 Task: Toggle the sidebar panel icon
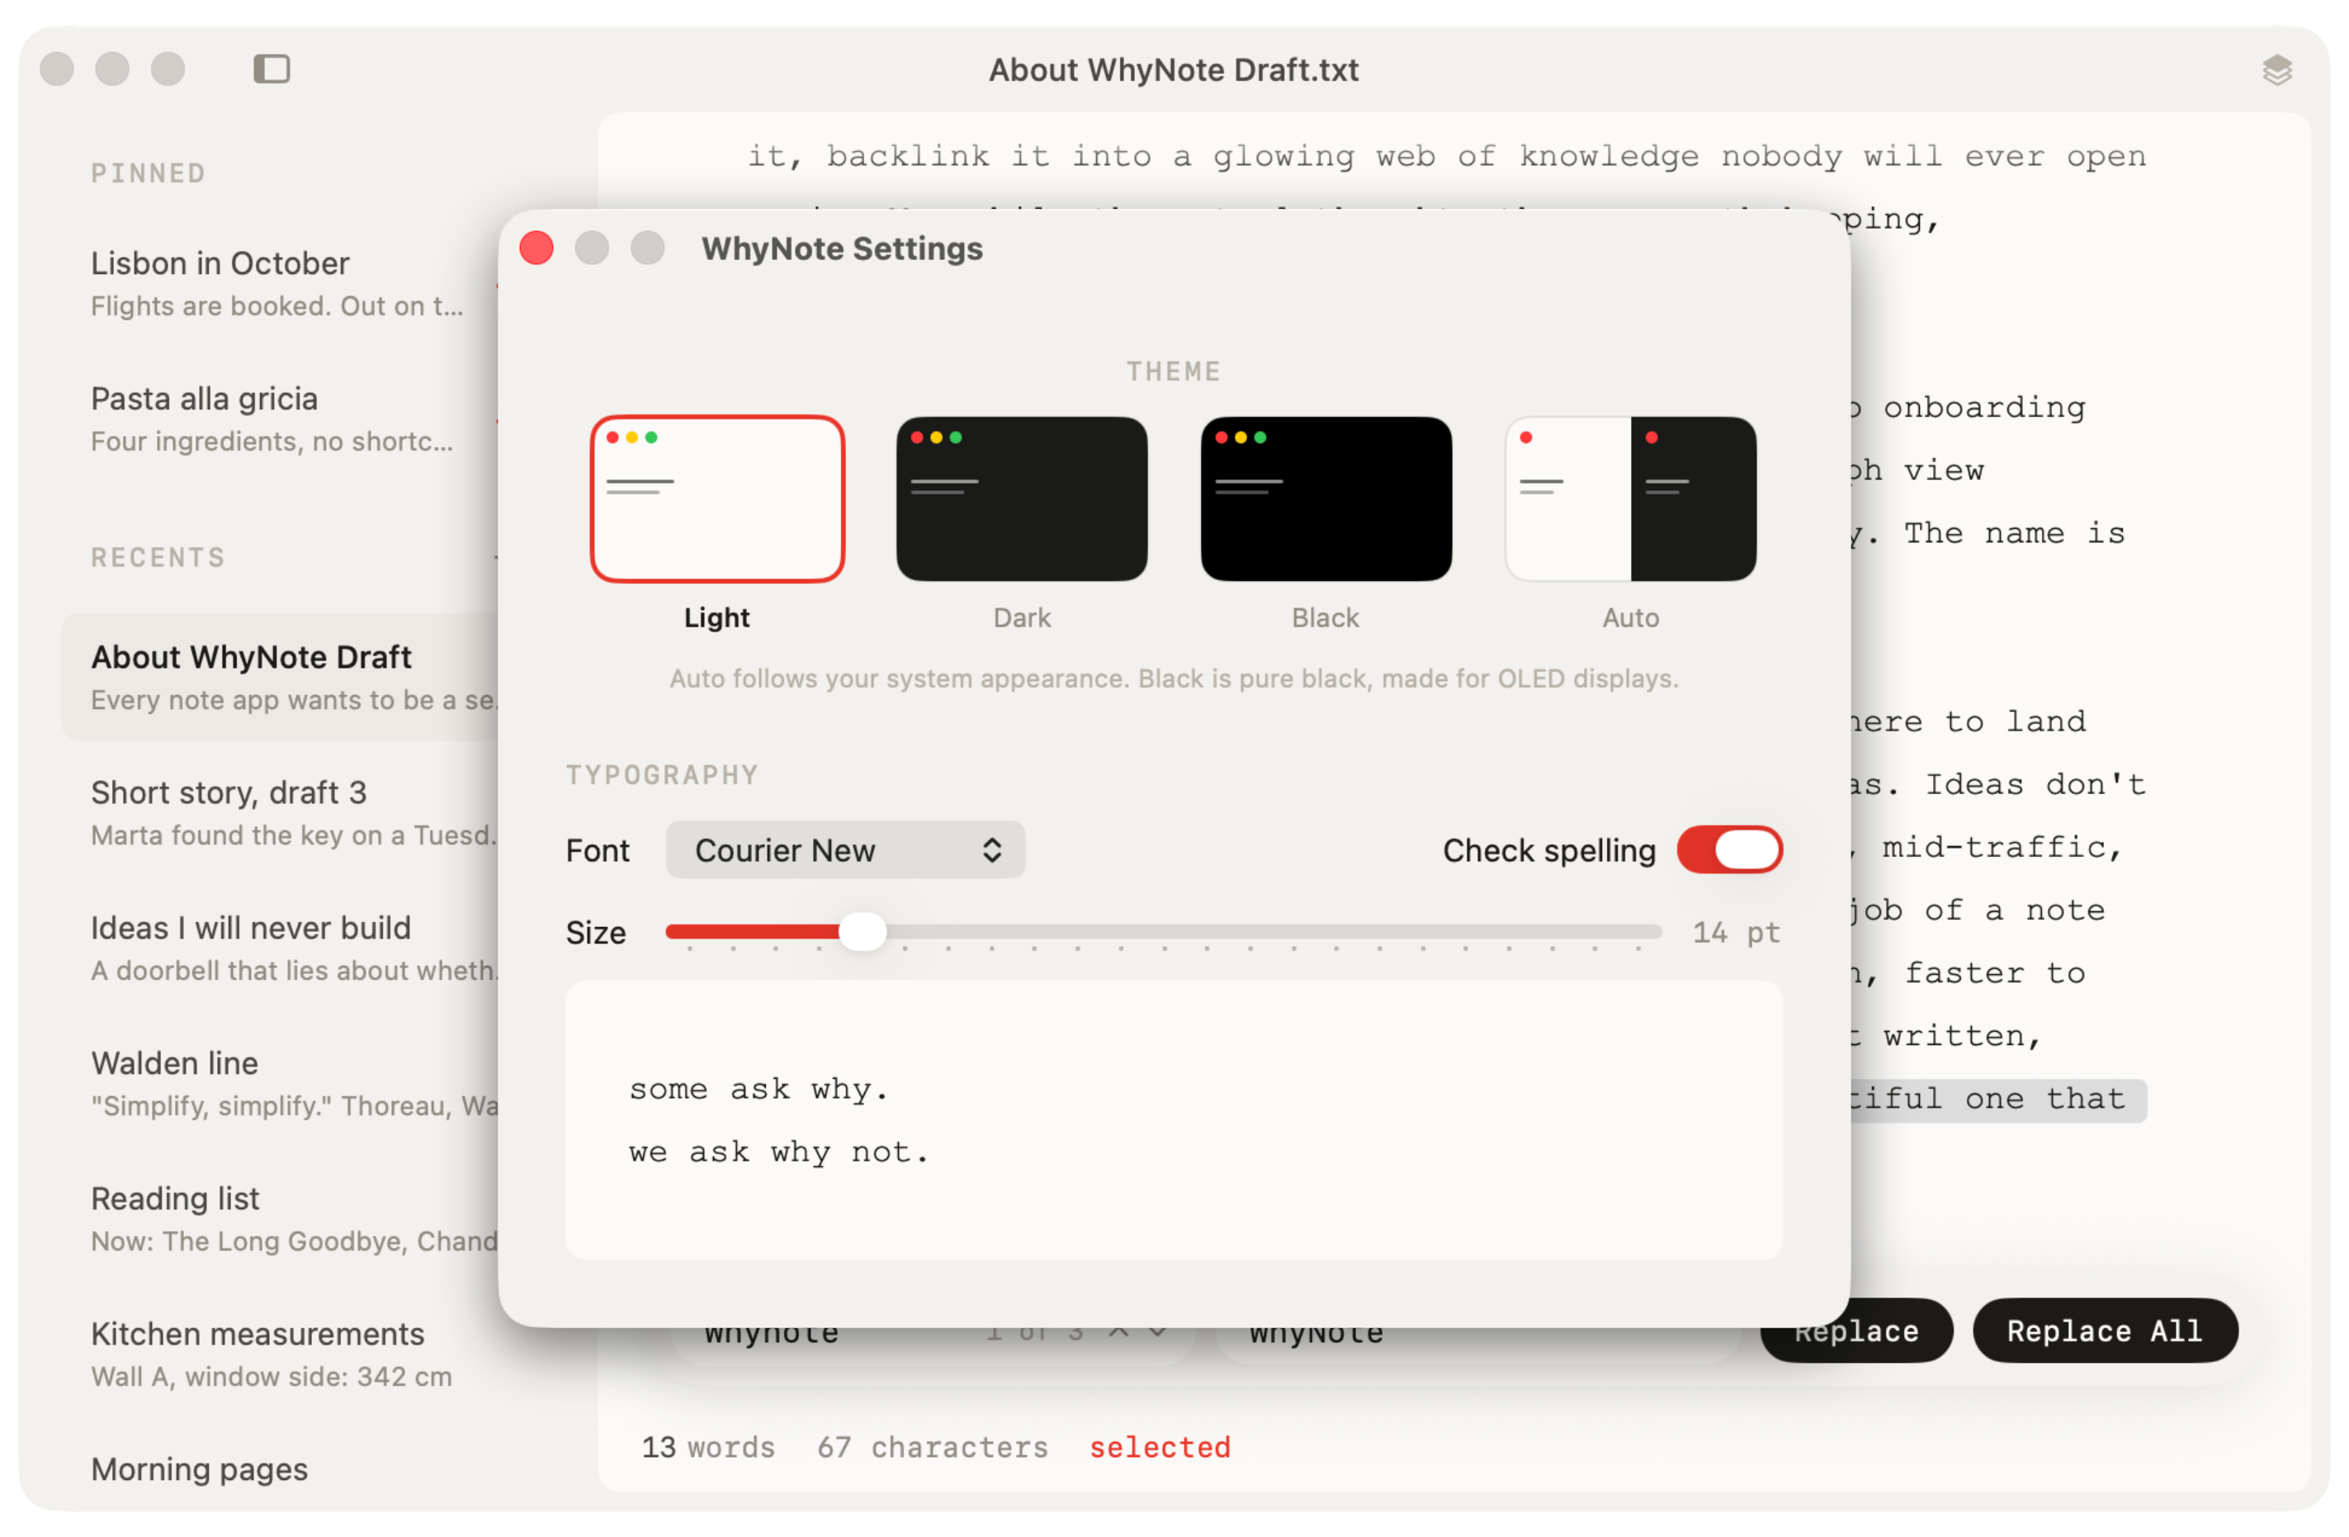pyautogui.click(x=272, y=69)
